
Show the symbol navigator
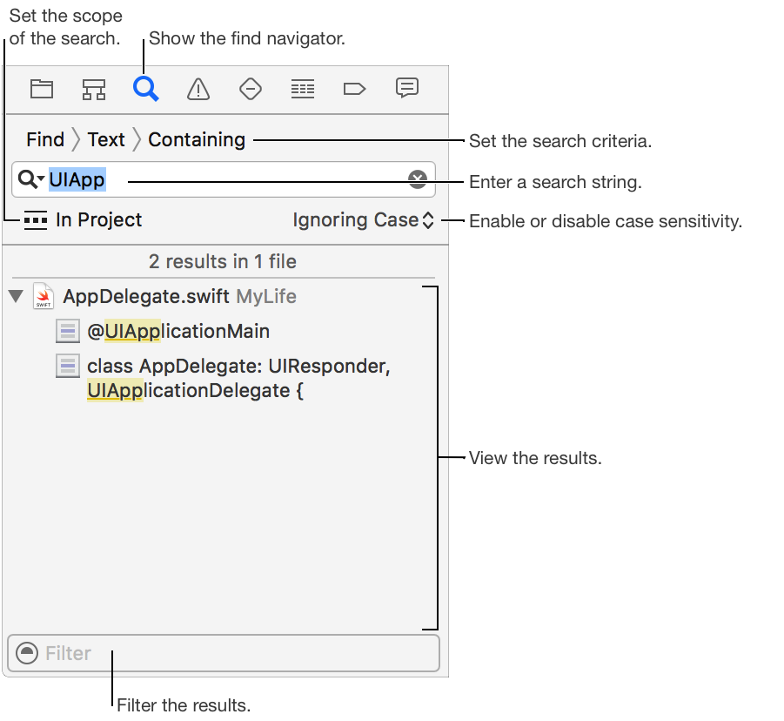tap(94, 88)
